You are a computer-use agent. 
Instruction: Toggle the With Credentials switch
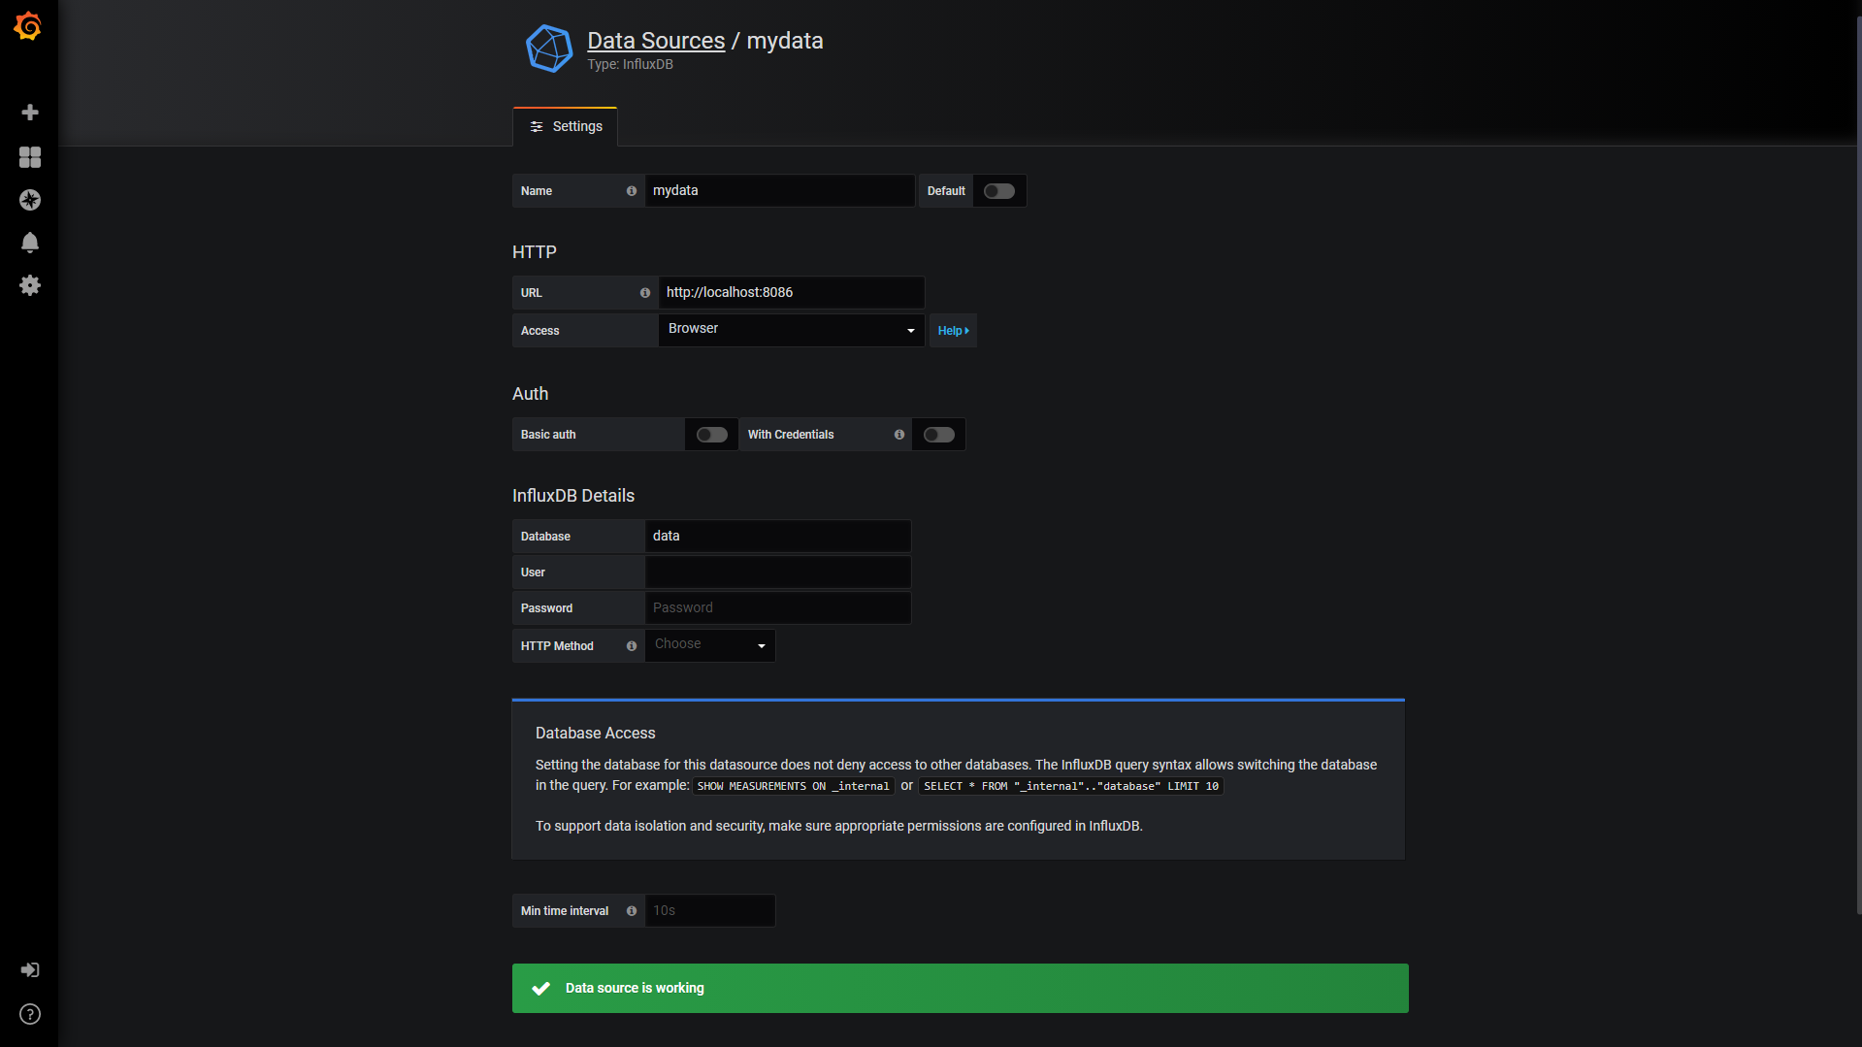point(938,435)
